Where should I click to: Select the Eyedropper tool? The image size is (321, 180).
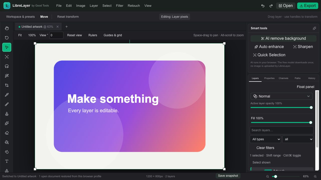[x=7, y=95]
